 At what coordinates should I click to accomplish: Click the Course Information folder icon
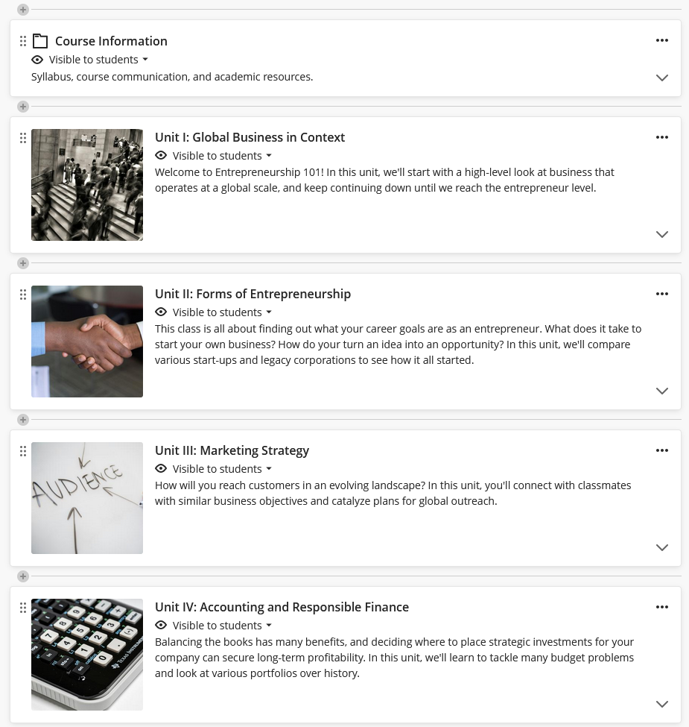(40, 41)
